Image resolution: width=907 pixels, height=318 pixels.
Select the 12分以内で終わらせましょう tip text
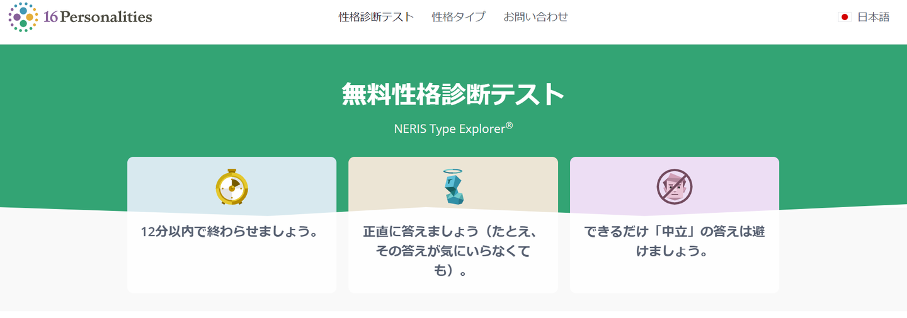pos(229,232)
